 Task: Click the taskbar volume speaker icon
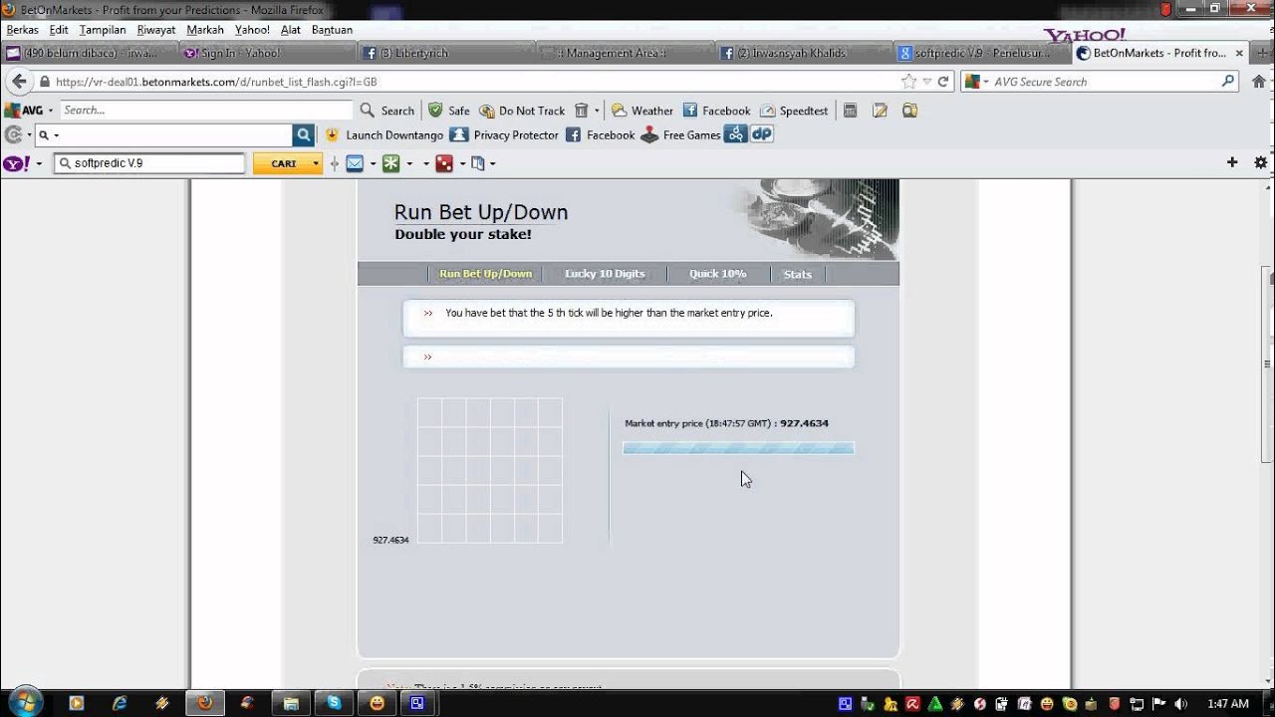pyautogui.click(x=1180, y=704)
